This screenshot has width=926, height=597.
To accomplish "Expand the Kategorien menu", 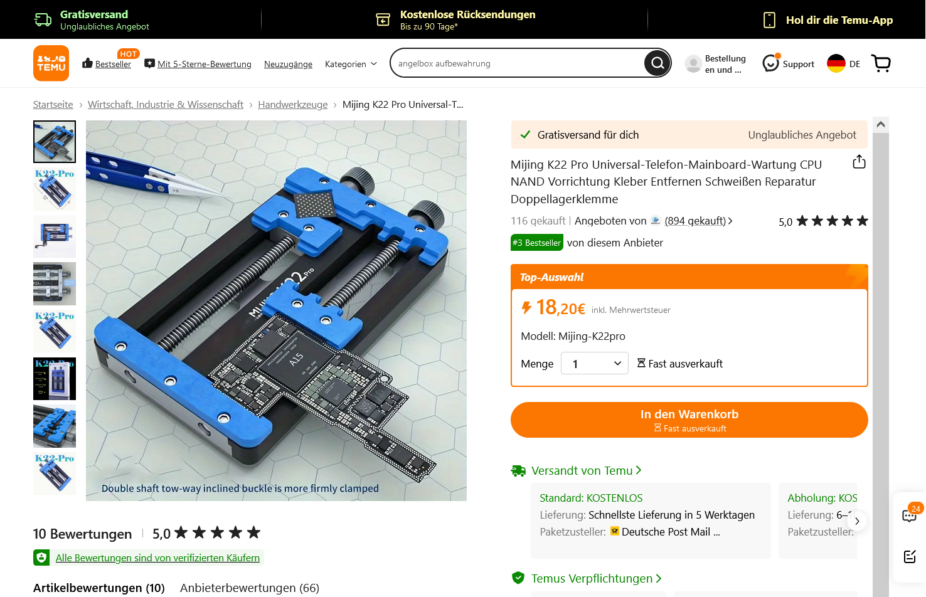I will 351,64.
